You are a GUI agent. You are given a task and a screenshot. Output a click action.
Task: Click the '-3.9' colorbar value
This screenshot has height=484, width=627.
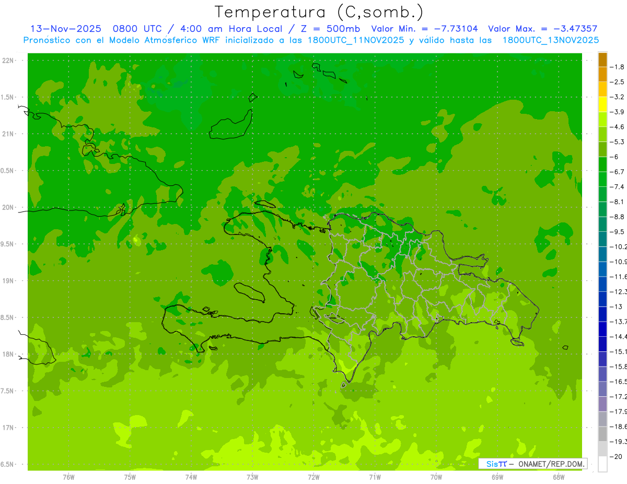pyautogui.click(x=617, y=112)
